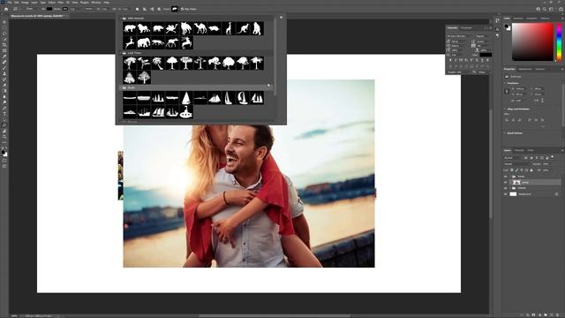Screen dimensions: 565x318
Task: Pick the camel custom shape
Action: point(200,28)
